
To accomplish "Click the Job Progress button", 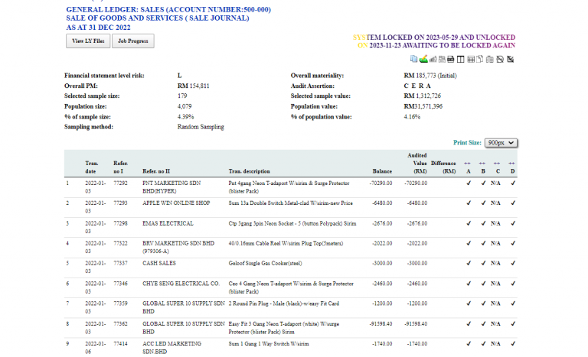I will 132,41.
